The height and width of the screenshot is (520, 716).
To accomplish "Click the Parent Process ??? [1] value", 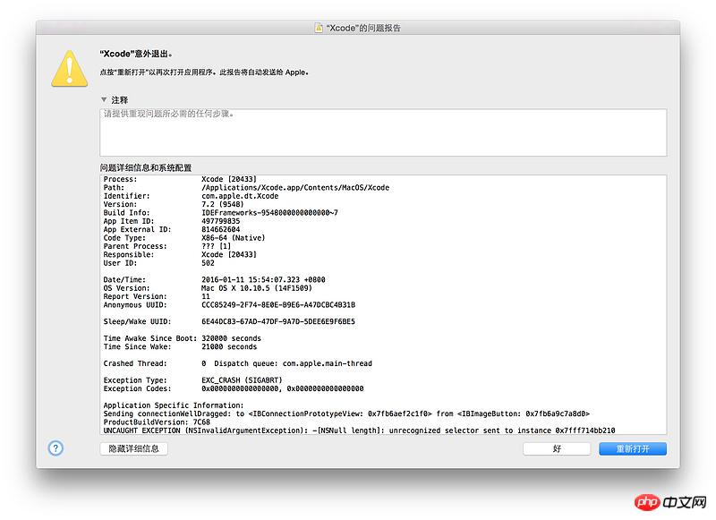I will click(216, 246).
